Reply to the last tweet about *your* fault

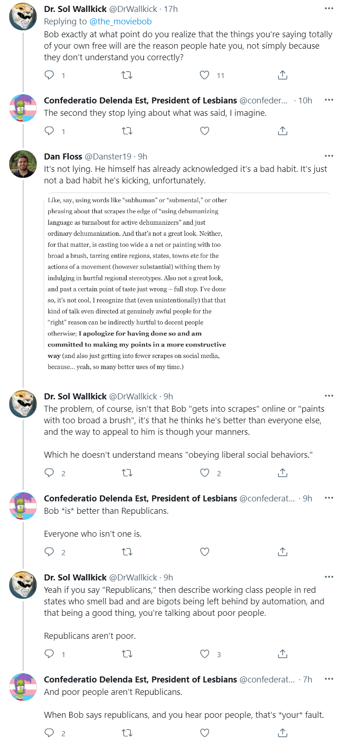(x=49, y=733)
